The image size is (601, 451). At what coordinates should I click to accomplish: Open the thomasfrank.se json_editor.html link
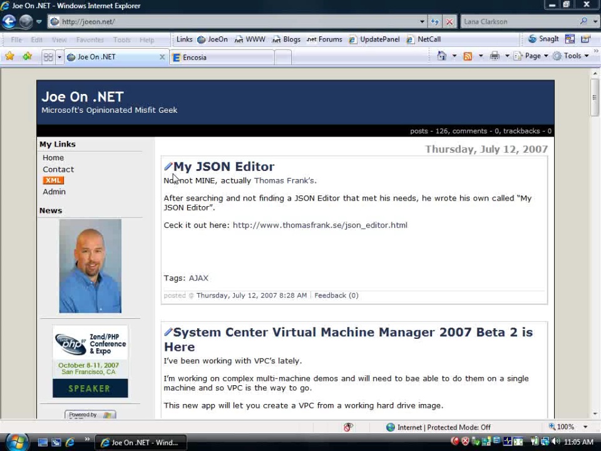pos(320,225)
